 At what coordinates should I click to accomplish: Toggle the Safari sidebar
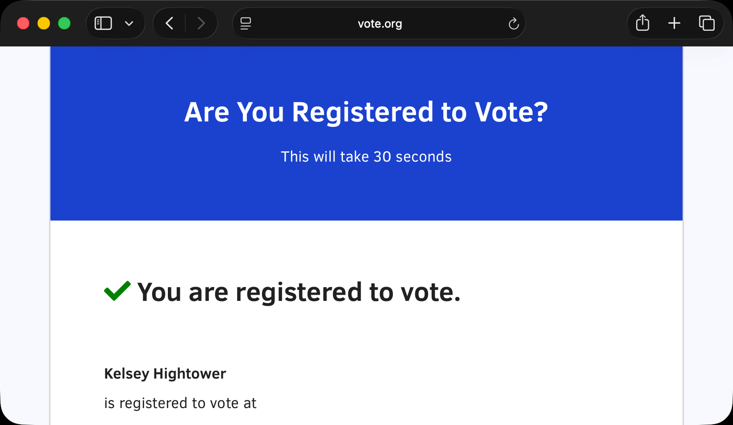[x=103, y=23]
